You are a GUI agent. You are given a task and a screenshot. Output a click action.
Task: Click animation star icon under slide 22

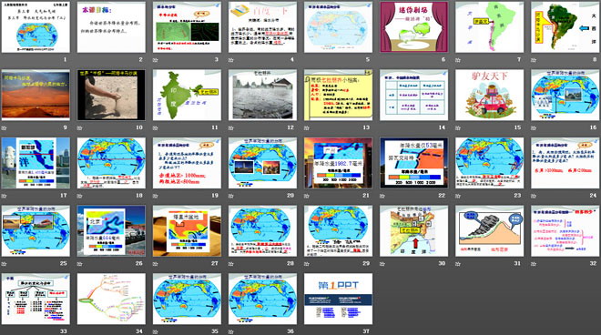point(382,196)
